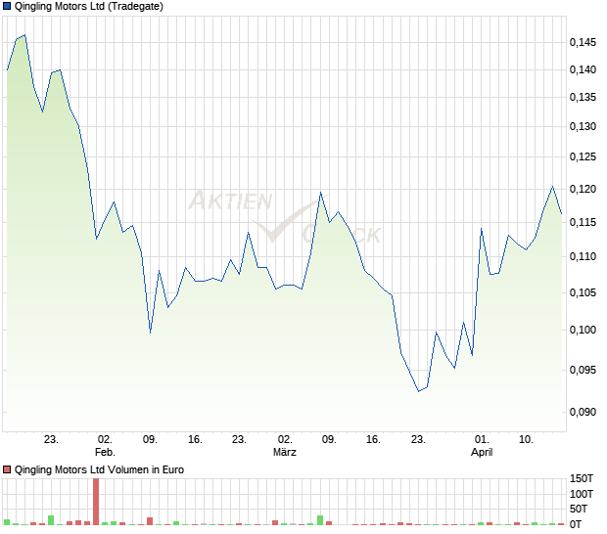Click the 02. März date marker
Screen dimensions: 607x534
[284, 445]
